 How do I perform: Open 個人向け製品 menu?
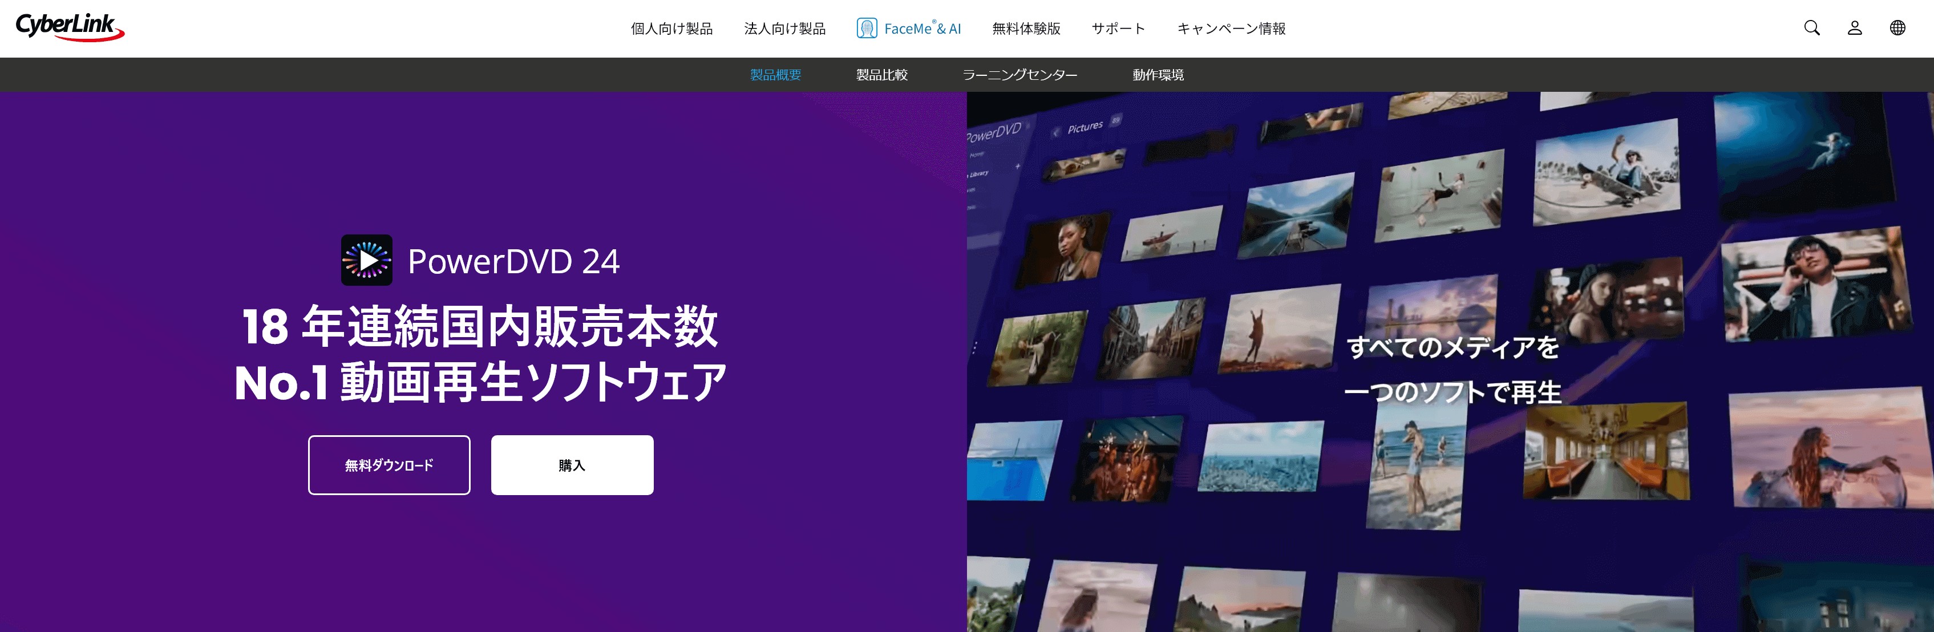(x=671, y=29)
